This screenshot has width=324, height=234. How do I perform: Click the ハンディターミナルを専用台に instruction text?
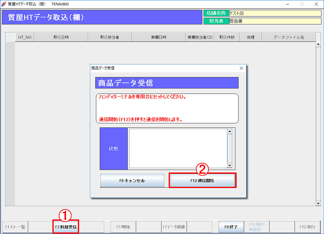point(142,97)
